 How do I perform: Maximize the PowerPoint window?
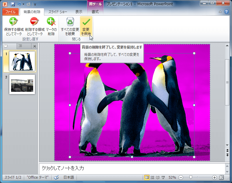pyautogui.click(x=212, y=3)
